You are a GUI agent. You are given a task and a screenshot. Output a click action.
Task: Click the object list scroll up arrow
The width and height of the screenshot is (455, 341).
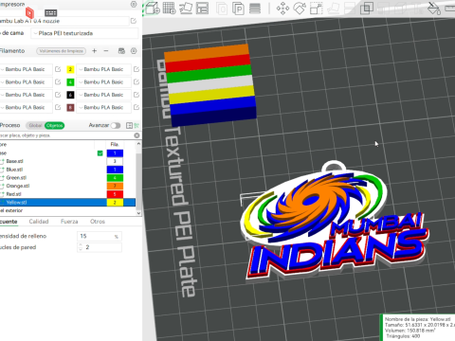click(x=138, y=144)
